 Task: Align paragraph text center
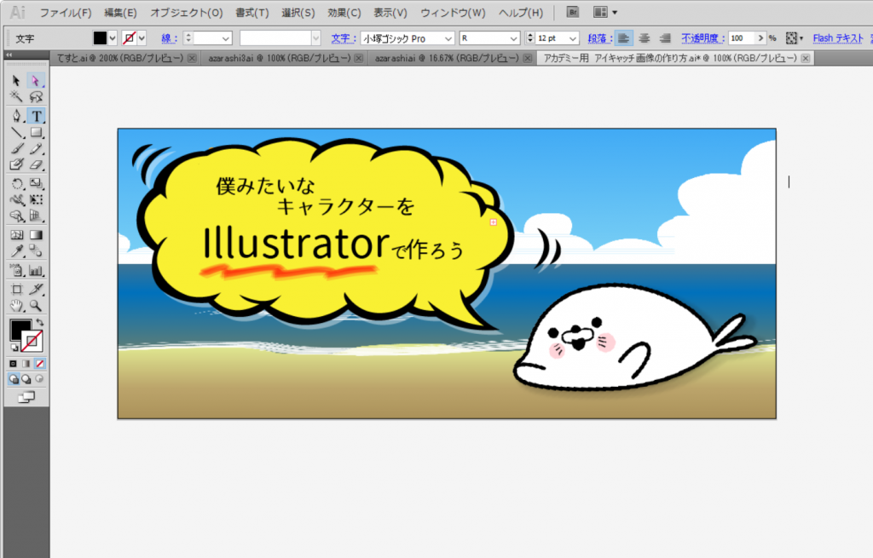[x=645, y=37]
